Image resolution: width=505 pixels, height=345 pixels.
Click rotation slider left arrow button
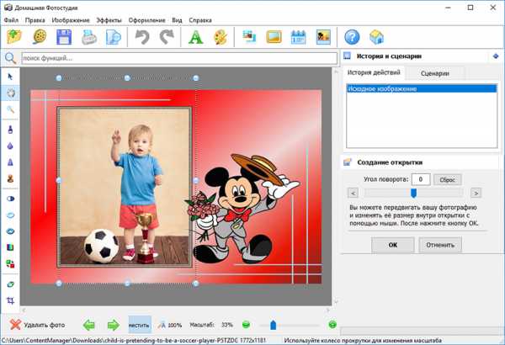(x=353, y=193)
